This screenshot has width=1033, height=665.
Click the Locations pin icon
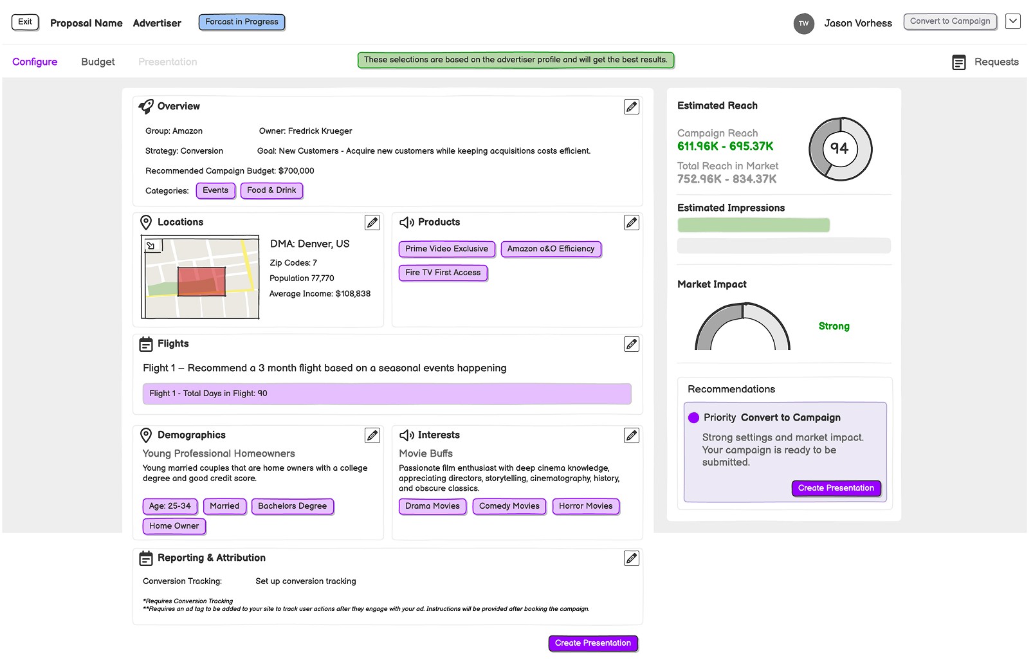pos(146,223)
